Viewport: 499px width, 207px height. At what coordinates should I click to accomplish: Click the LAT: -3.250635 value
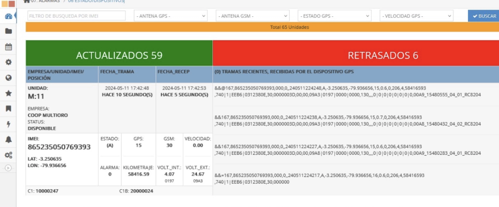[45, 159]
